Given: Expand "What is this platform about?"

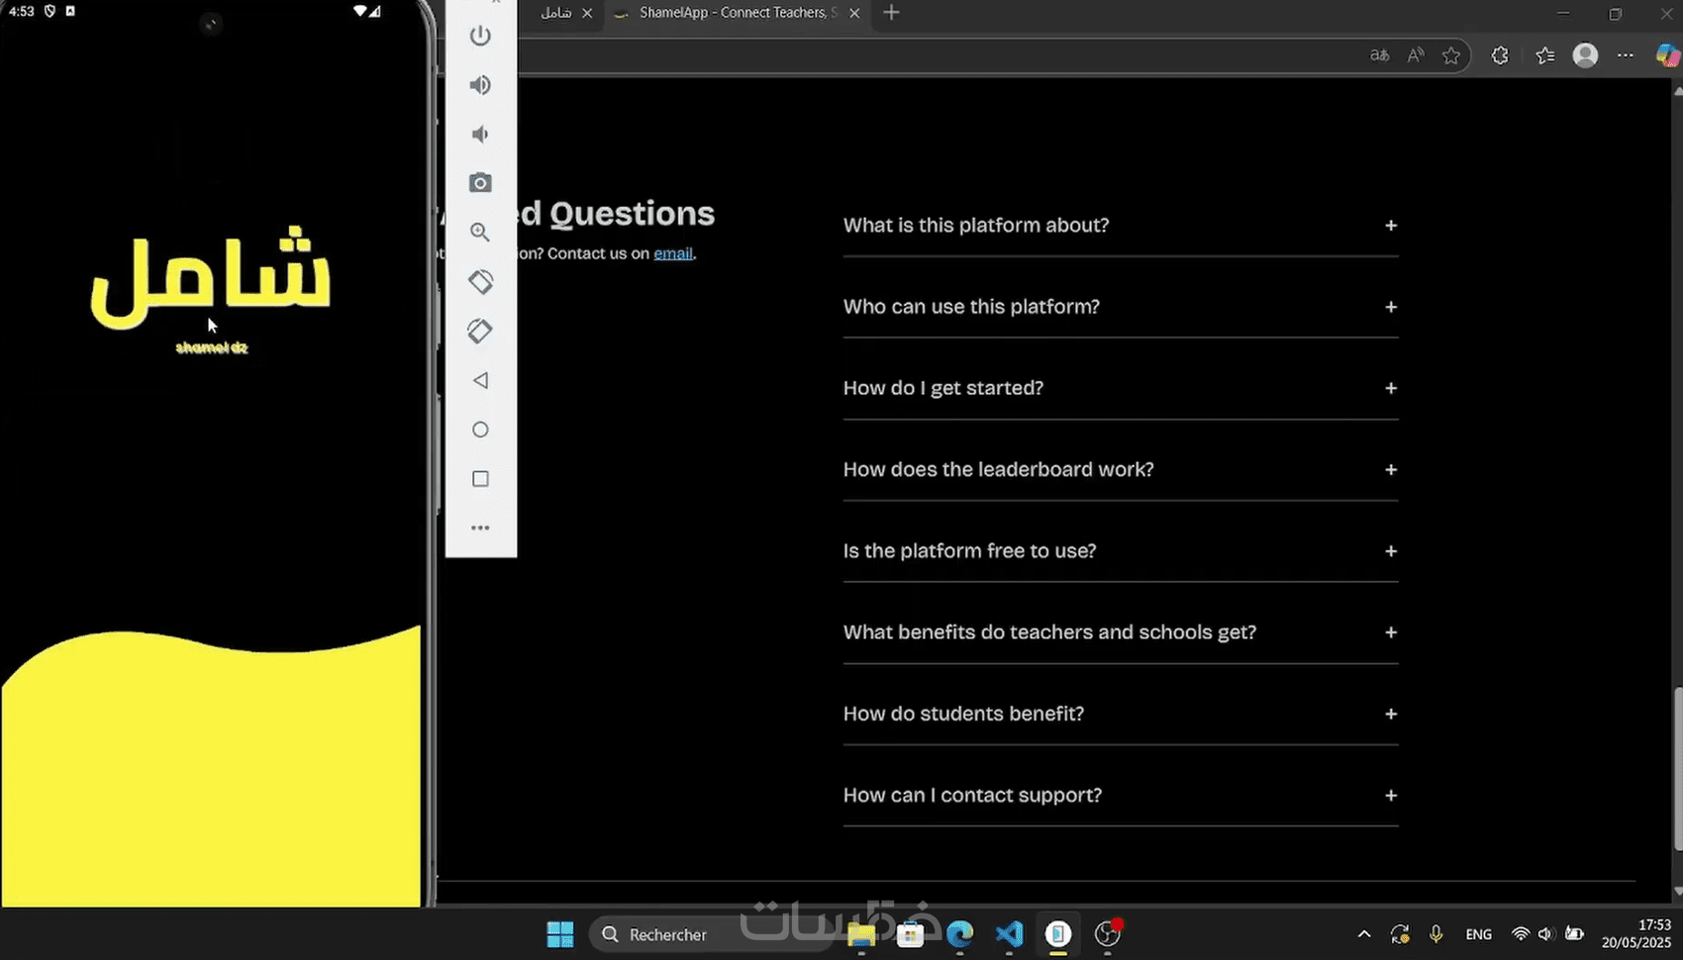Looking at the screenshot, I should point(1120,226).
